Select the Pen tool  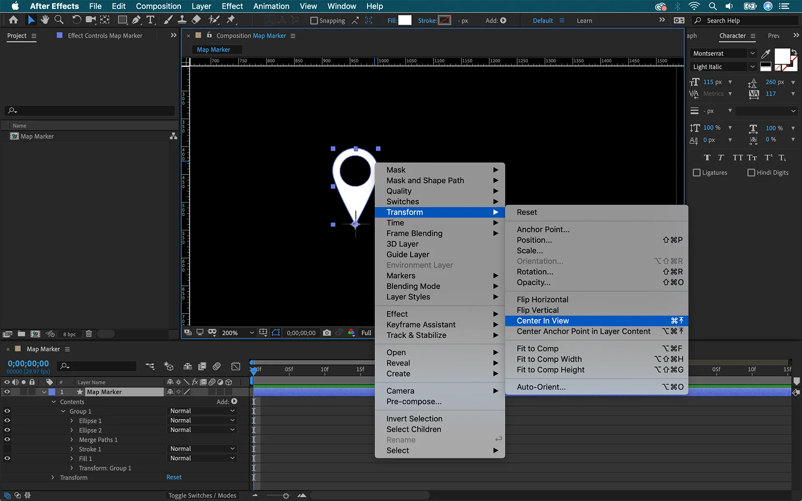coord(136,20)
